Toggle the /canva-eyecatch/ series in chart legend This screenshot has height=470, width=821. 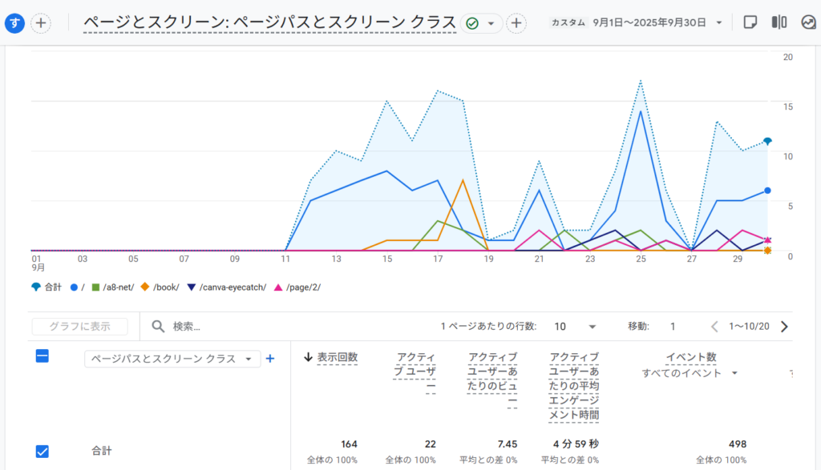click(229, 287)
